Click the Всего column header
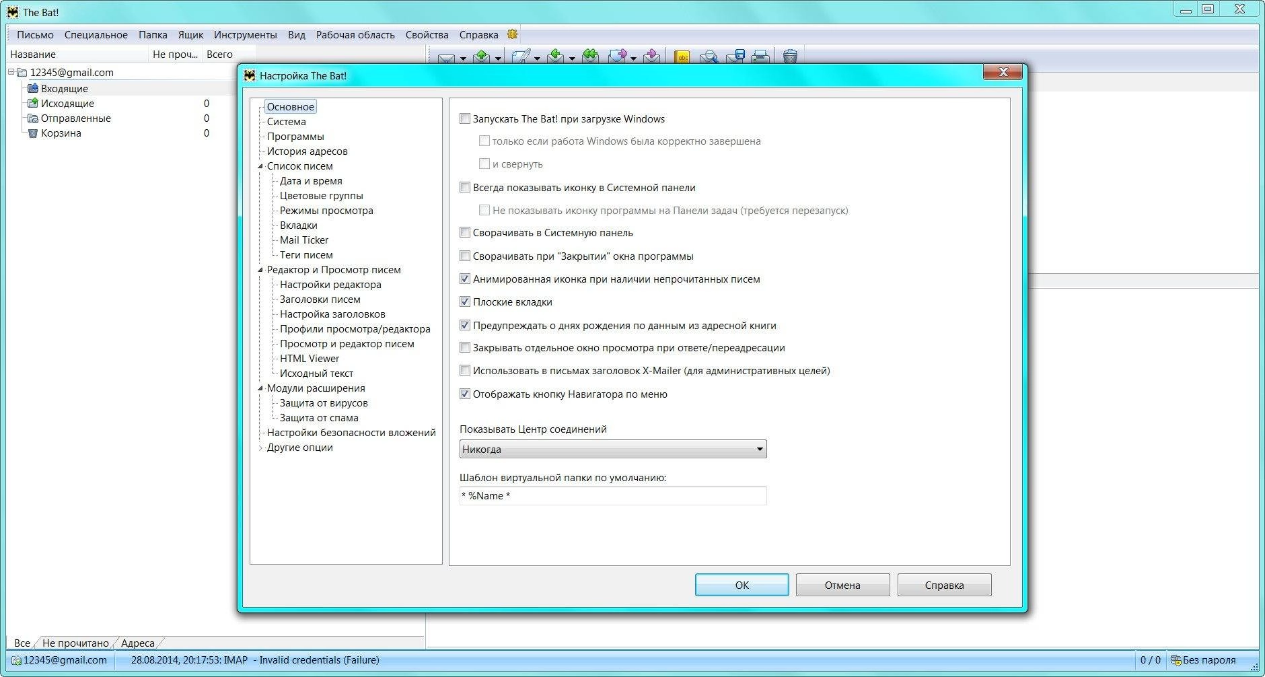The image size is (1265, 677). click(229, 55)
